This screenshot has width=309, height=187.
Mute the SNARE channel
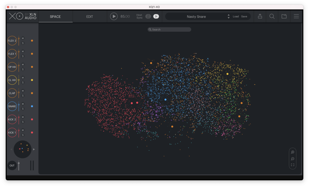[23, 104]
